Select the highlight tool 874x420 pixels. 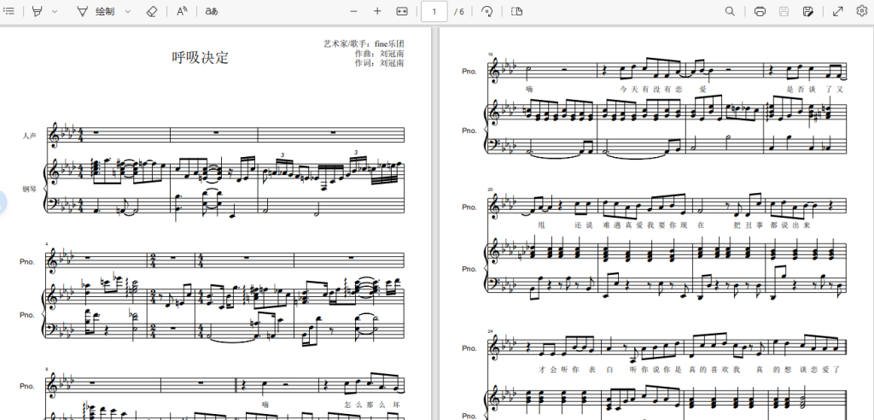coord(38,11)
